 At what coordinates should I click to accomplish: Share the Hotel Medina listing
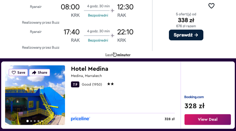(40, 72)
